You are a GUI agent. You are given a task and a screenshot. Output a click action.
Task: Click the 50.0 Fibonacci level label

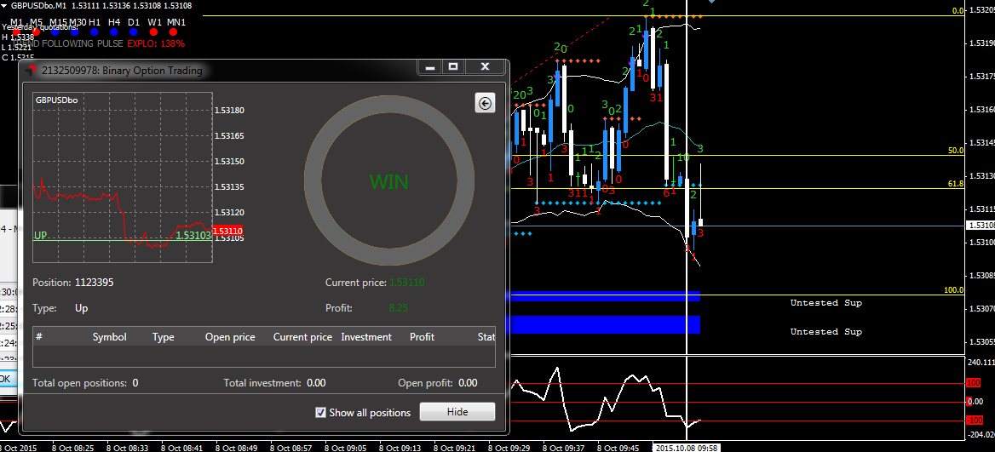tap(956, 151)
